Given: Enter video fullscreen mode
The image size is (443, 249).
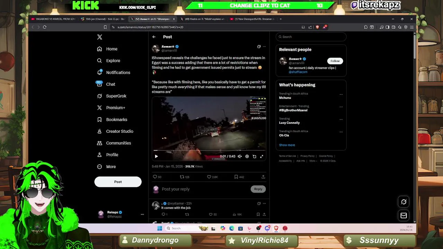Looking at the screenshot, I should (262, 156).
